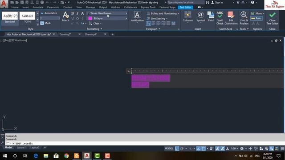Select the default paragraph alignment icon
285x160 pixels.
pyautogui.click(x=148, y=24)
